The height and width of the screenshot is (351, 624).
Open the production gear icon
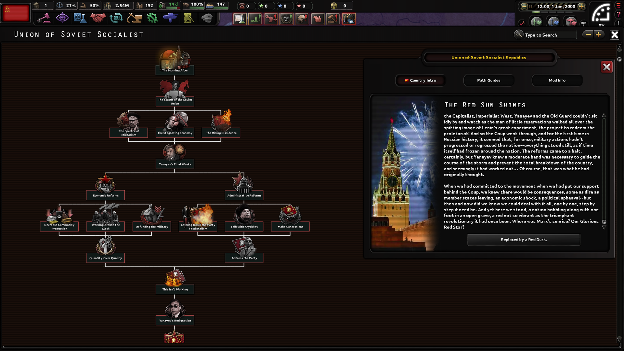[x=152, y=18]
